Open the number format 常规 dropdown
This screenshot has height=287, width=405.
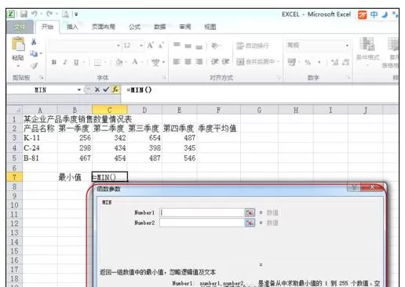coord(347,45)
